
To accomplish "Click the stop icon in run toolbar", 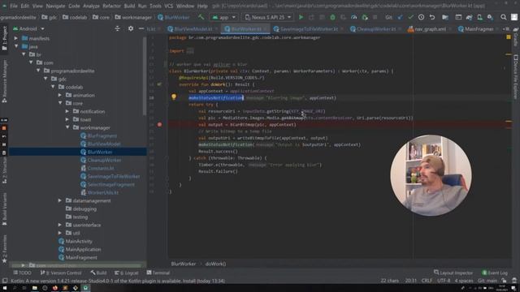I will tap(375, 17).
